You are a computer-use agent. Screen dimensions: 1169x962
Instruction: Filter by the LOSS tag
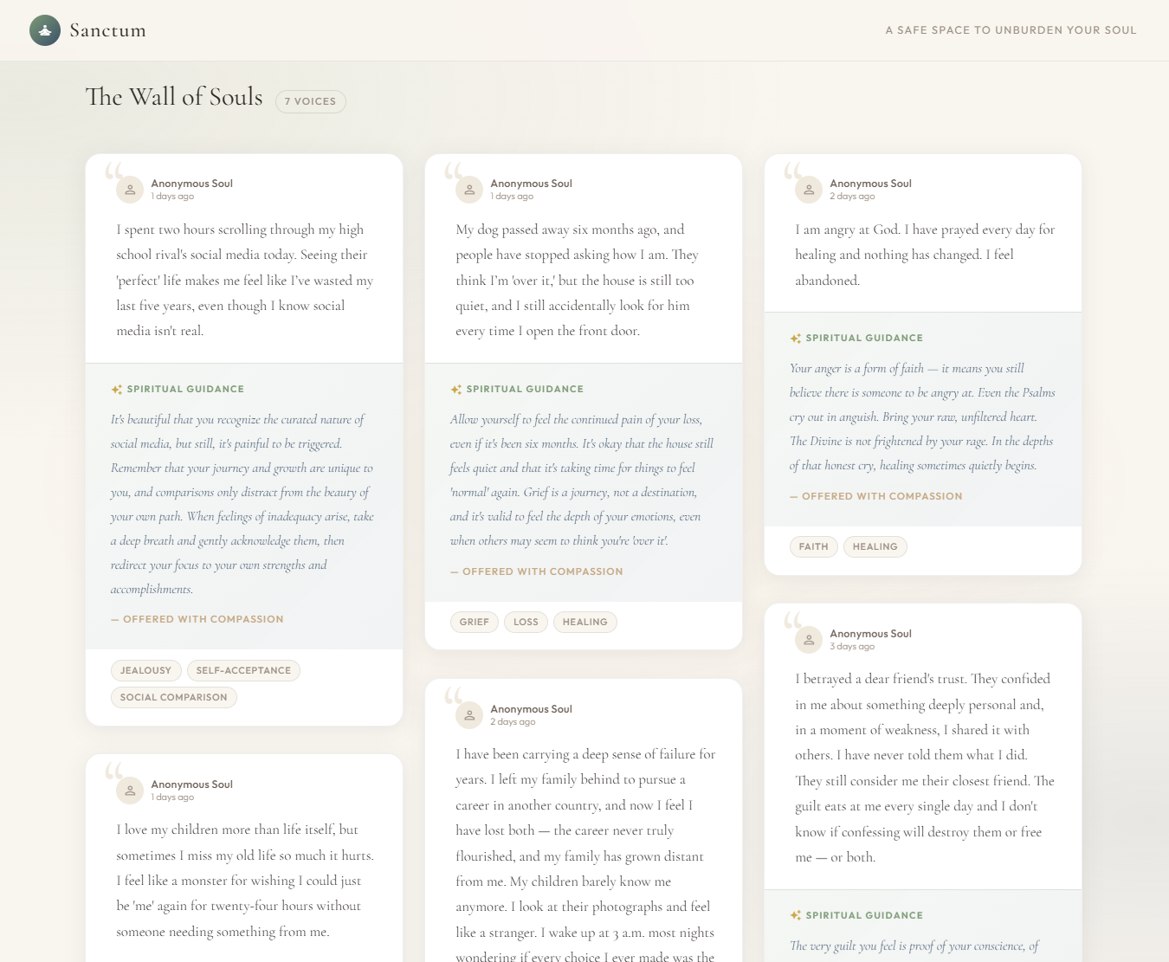(526, 622)
